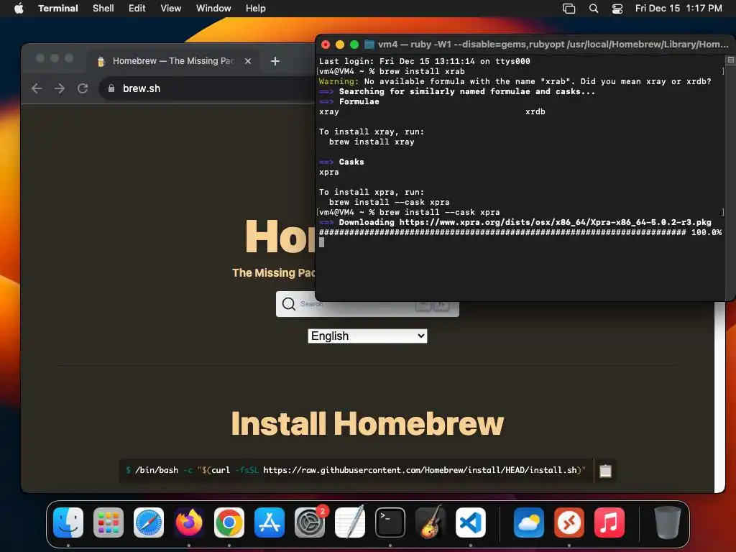This screenshot has height=552, width=736.
Task: Open a new browser tab
Action: 275,61
